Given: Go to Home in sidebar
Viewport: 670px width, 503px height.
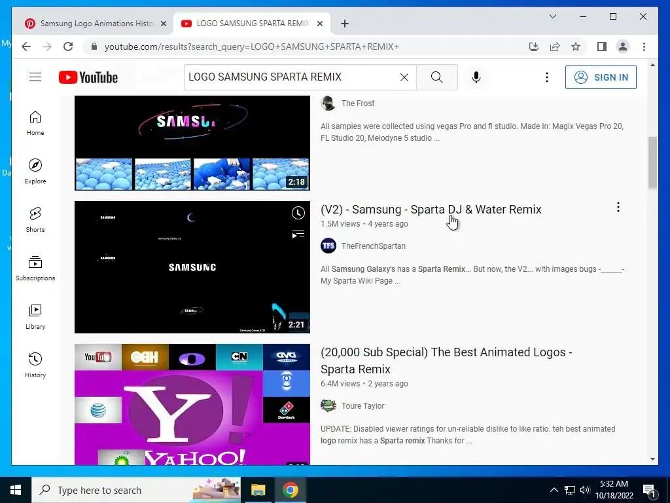Looking at the screenshot, I should (35, 123).
